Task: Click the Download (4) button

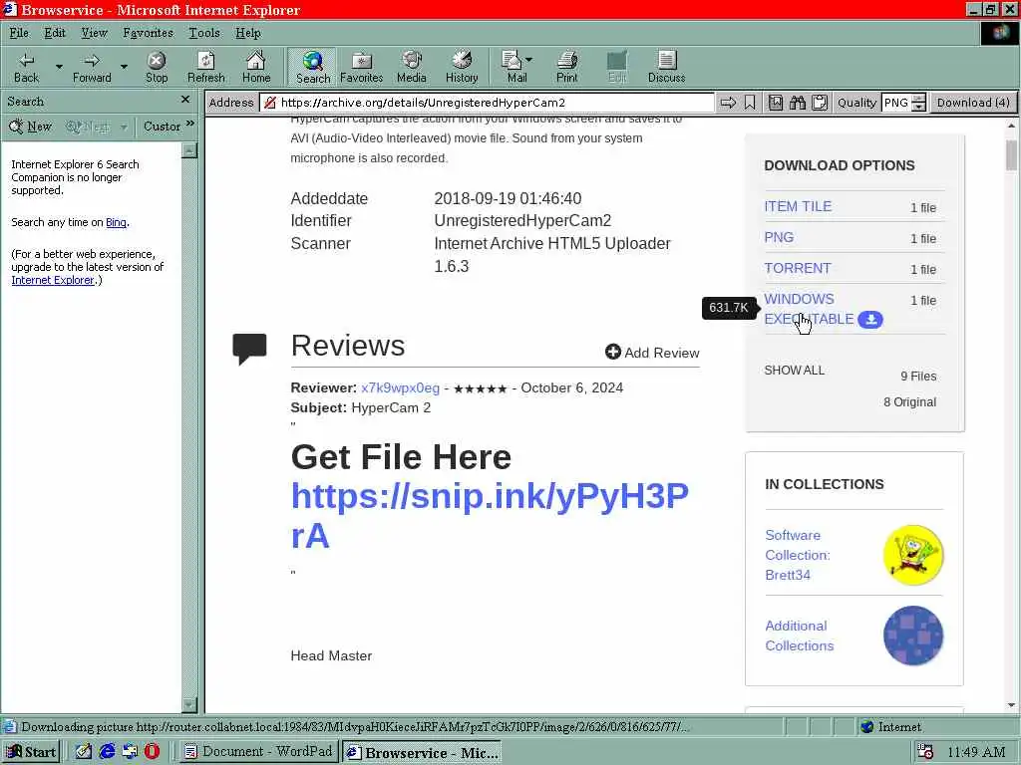Action: click(x=973, y=103)
